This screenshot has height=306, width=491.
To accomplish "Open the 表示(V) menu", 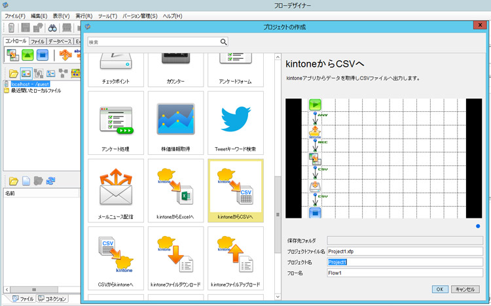I will pos(61,16).
